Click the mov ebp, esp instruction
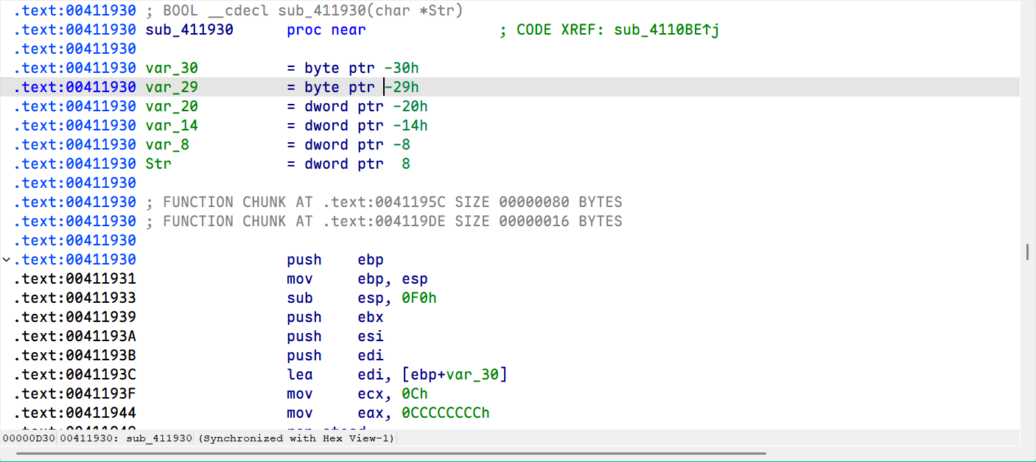This screenshot has width=1036, height=462. pos(357,279)
